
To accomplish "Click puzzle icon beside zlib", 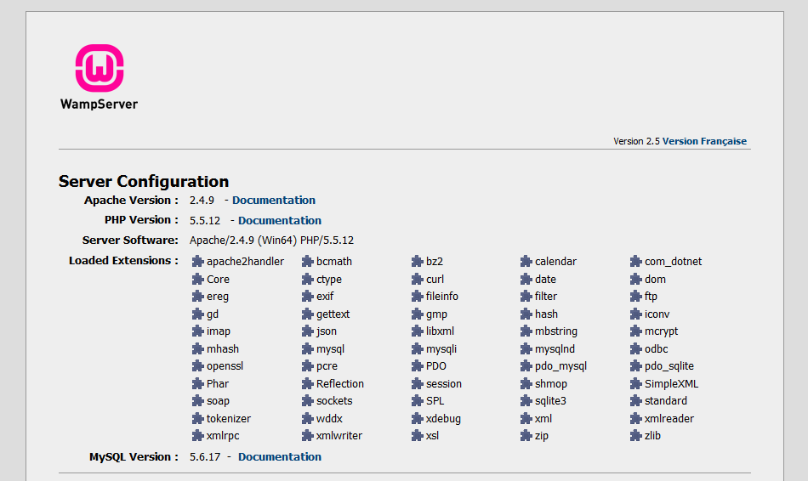I will [x=636, y=436].
